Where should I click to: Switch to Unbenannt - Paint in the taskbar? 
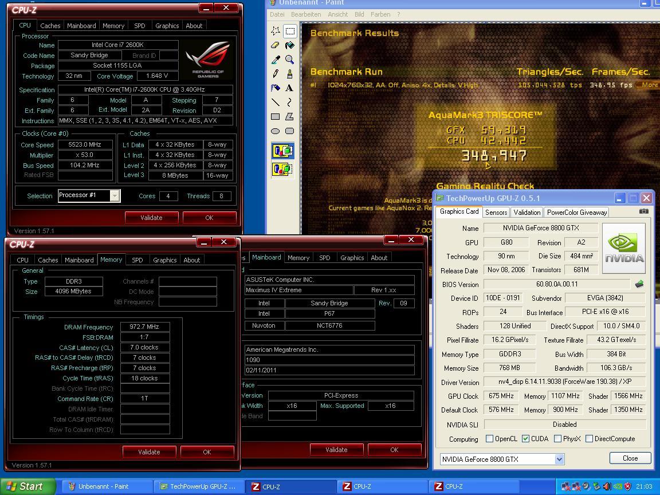tap(107, 486)
